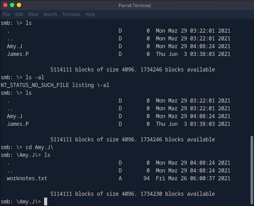Open the Edit menu

pyautogui.click(x=19, y=14)
